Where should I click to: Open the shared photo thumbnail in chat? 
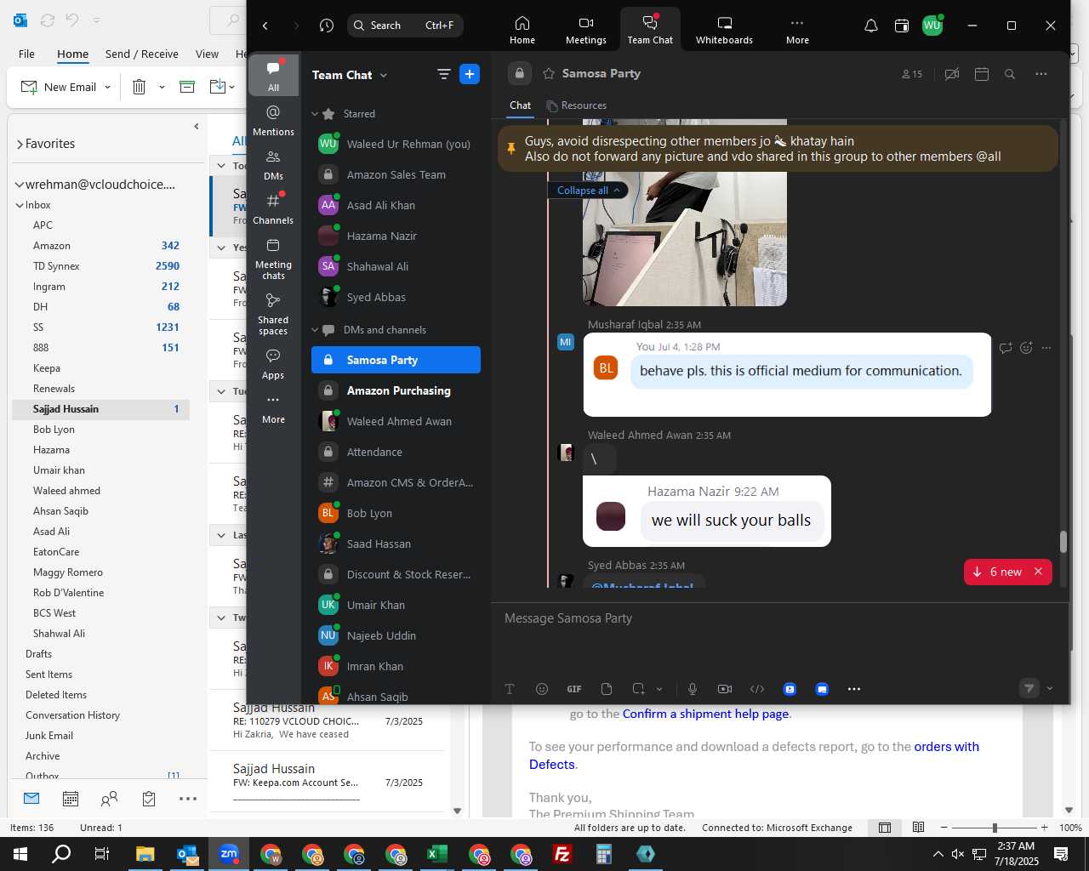(685, 238)
